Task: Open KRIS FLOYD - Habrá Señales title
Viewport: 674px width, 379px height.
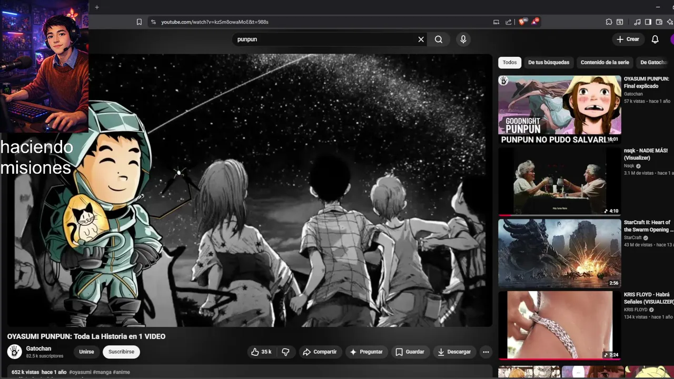Action: tap(649, 298)
